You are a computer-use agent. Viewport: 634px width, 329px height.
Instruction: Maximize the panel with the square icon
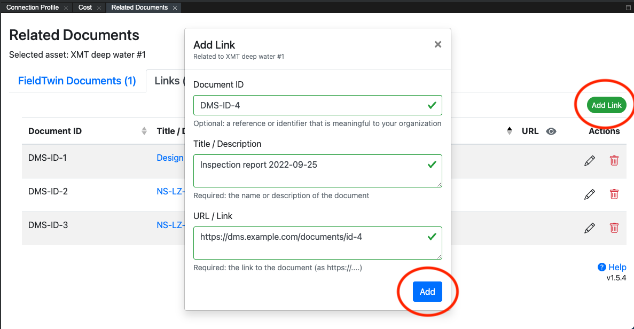628,7
